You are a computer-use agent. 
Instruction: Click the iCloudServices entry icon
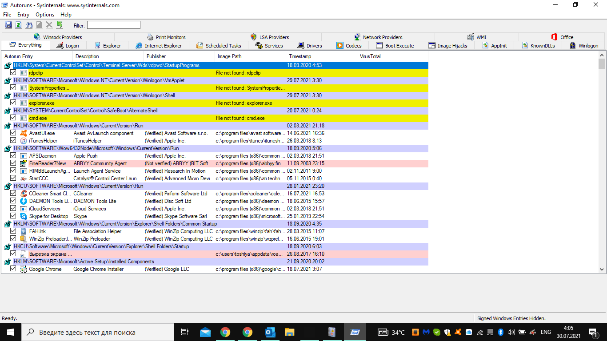(x=24, y=209)
